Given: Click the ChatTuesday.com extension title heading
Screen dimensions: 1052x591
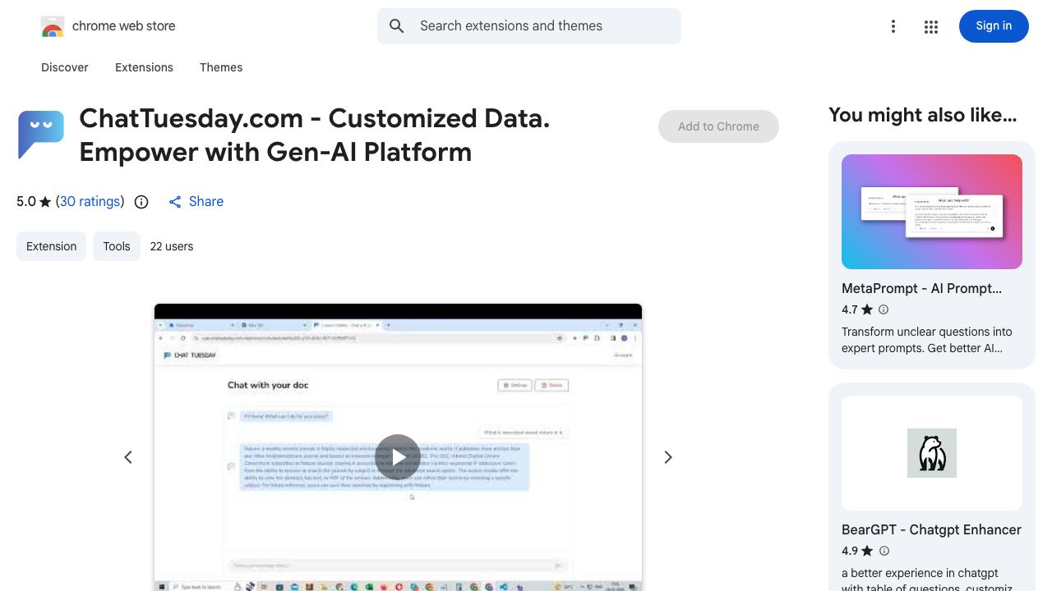Looking at the screenshot, I should [315, 135].
